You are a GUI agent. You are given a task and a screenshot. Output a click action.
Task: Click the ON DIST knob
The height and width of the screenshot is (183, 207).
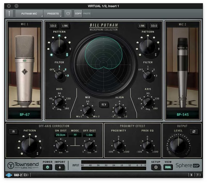(x=60, y=145)
